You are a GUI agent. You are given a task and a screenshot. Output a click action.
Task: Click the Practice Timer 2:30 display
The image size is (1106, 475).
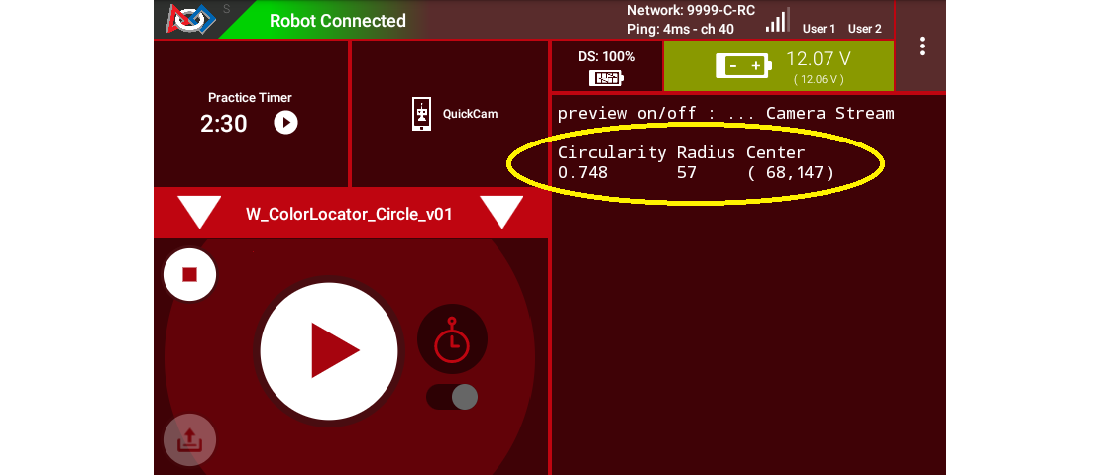224,124
